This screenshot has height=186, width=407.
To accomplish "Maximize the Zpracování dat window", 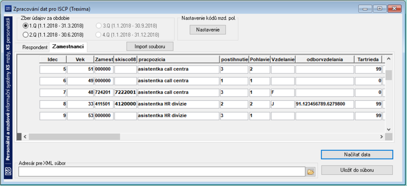I will [380, 9].
